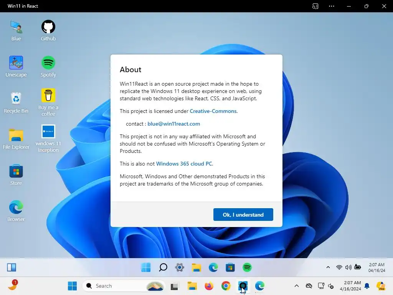
Task: Open host clock 2:07 AM 4/16/2024
Action: pos(350,286)
